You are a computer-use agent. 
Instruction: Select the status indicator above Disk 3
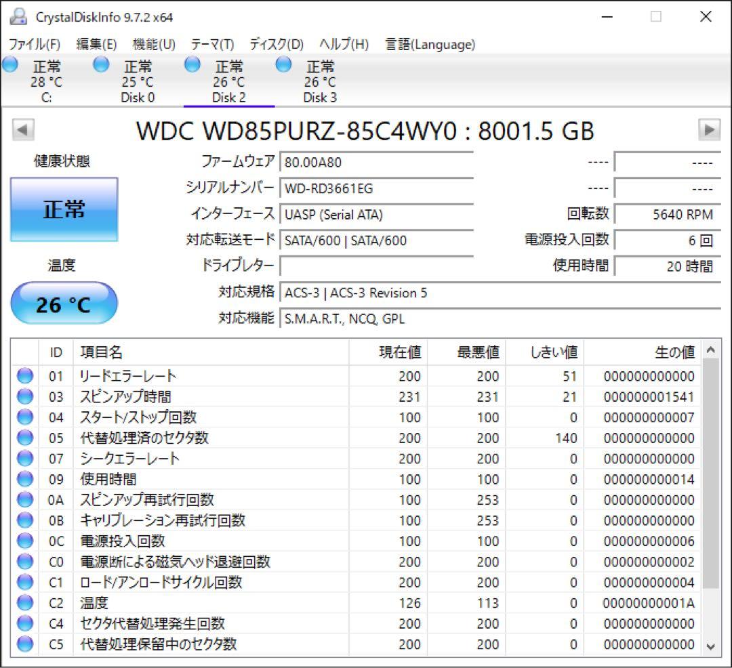click(x=282, y=64)
